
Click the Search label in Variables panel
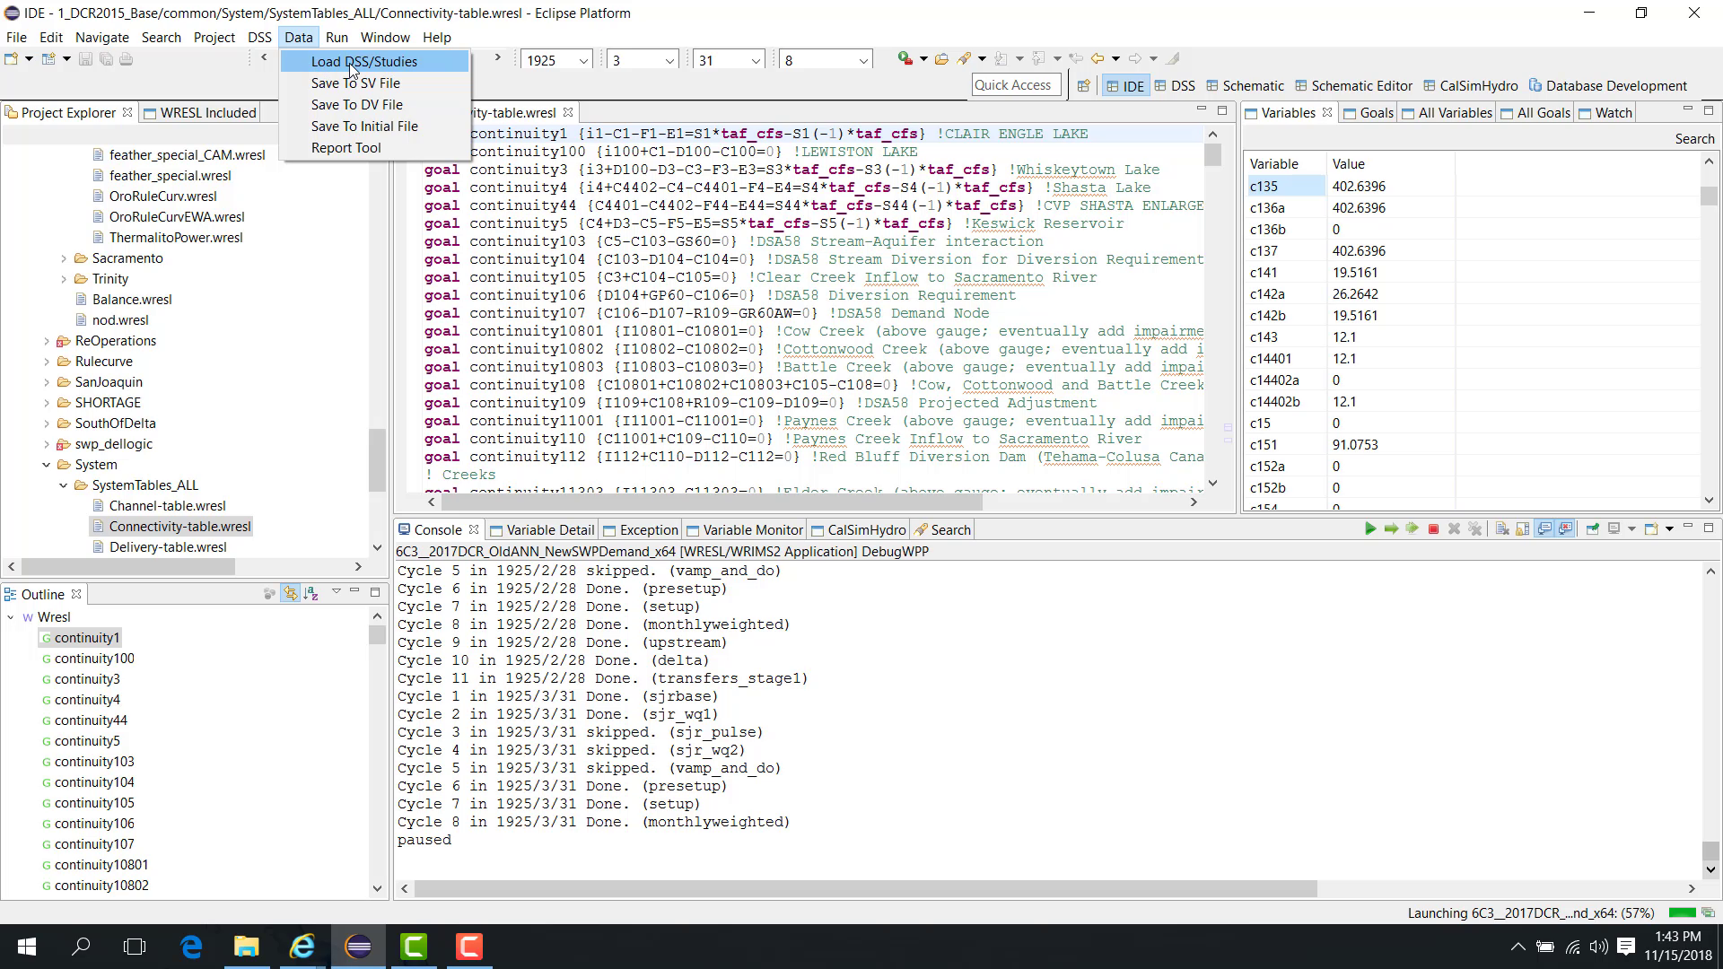tap(1694, 138)
